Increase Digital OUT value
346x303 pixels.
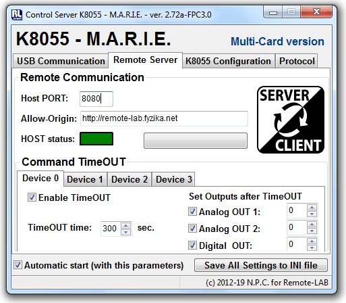tap(312, 241)
